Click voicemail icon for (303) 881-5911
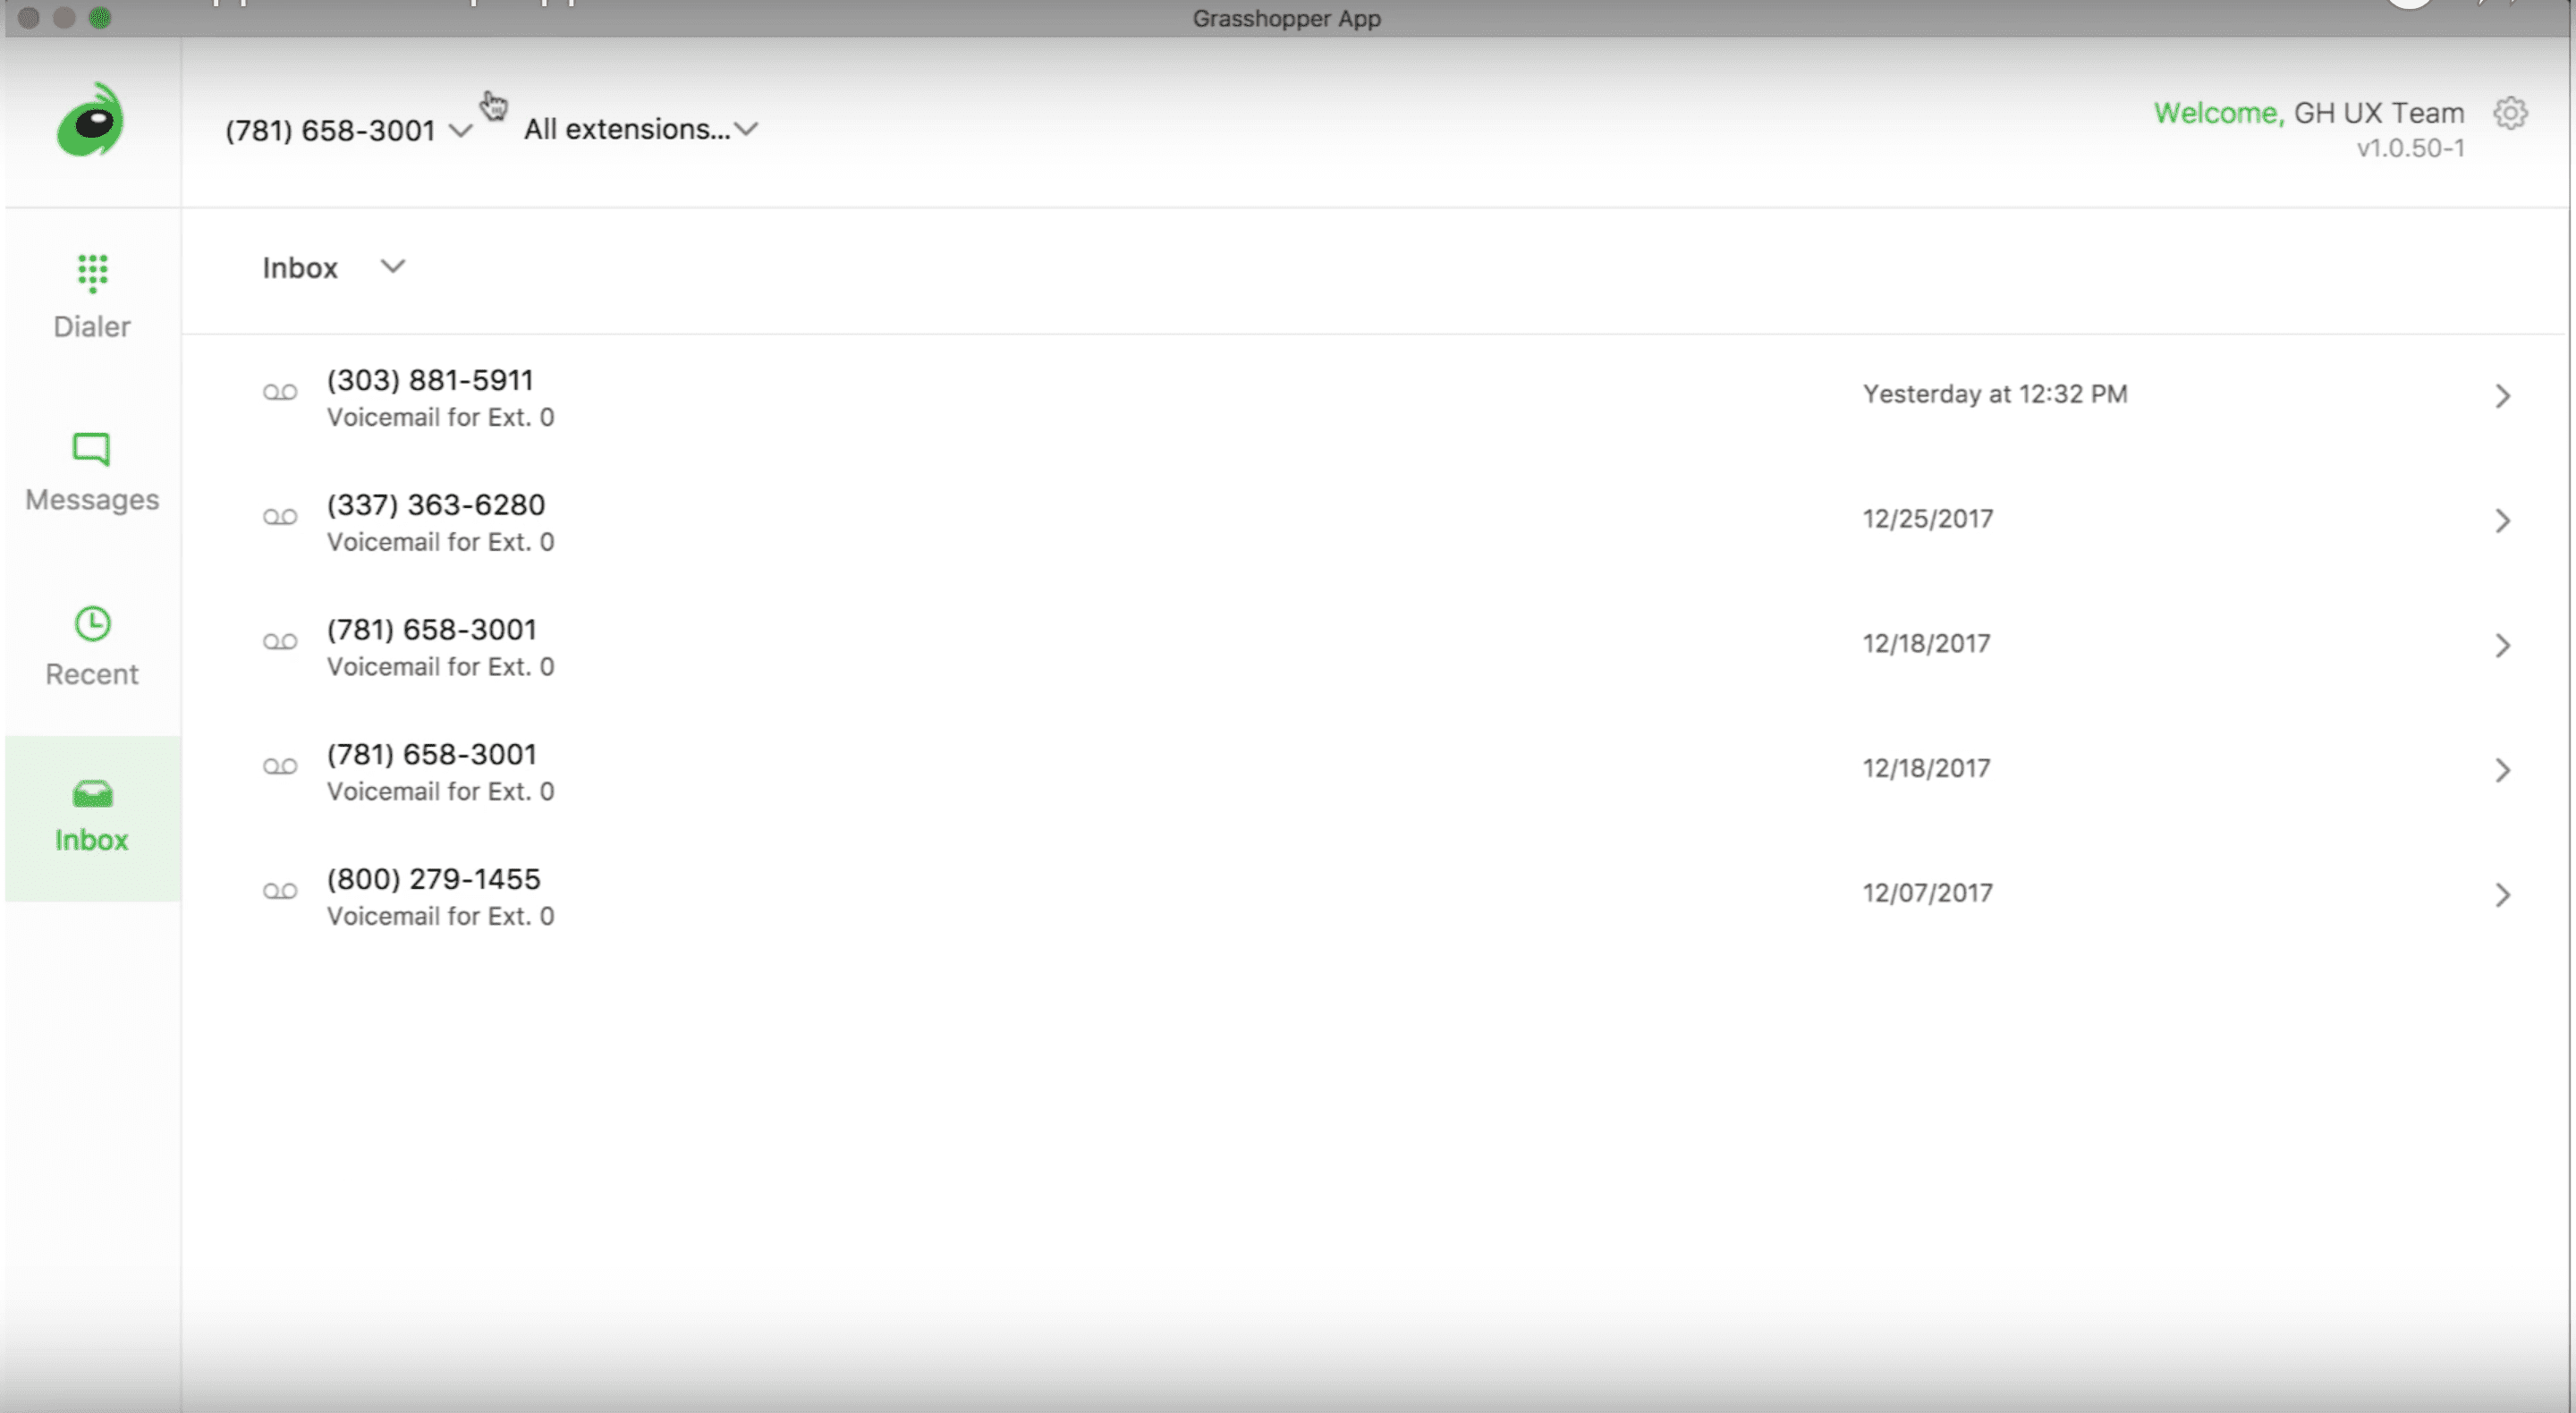The height and width of the screenshot is (1413, 2576). [280, 393]
